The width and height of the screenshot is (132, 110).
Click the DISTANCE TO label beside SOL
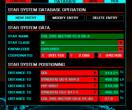(20, 73)
